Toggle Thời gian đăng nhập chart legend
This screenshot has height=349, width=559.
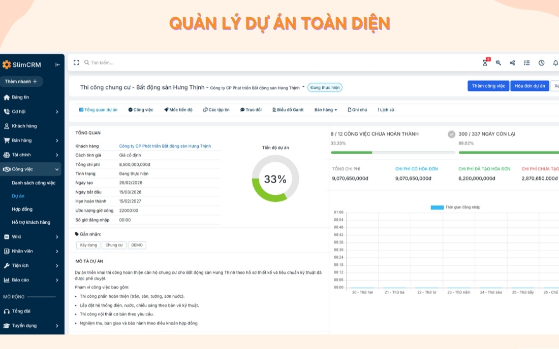[455, 207]
